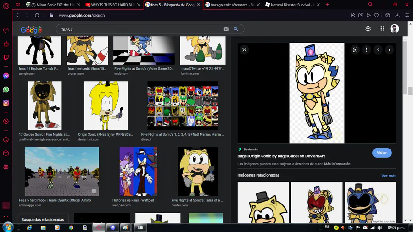The image size is (413, 232).
Task: Go back with browser back arrow
Action: coord(17,15)
